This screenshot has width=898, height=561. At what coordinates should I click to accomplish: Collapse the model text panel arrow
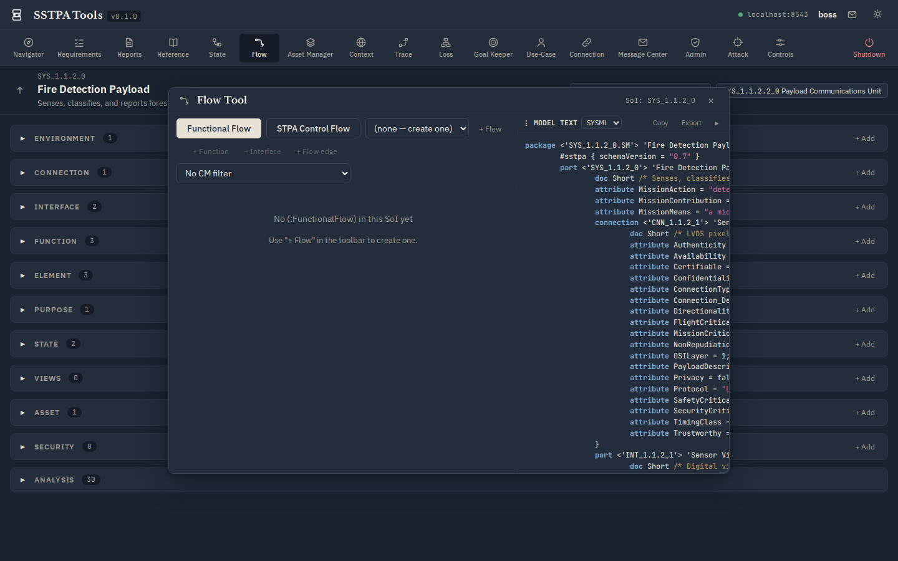717,123
